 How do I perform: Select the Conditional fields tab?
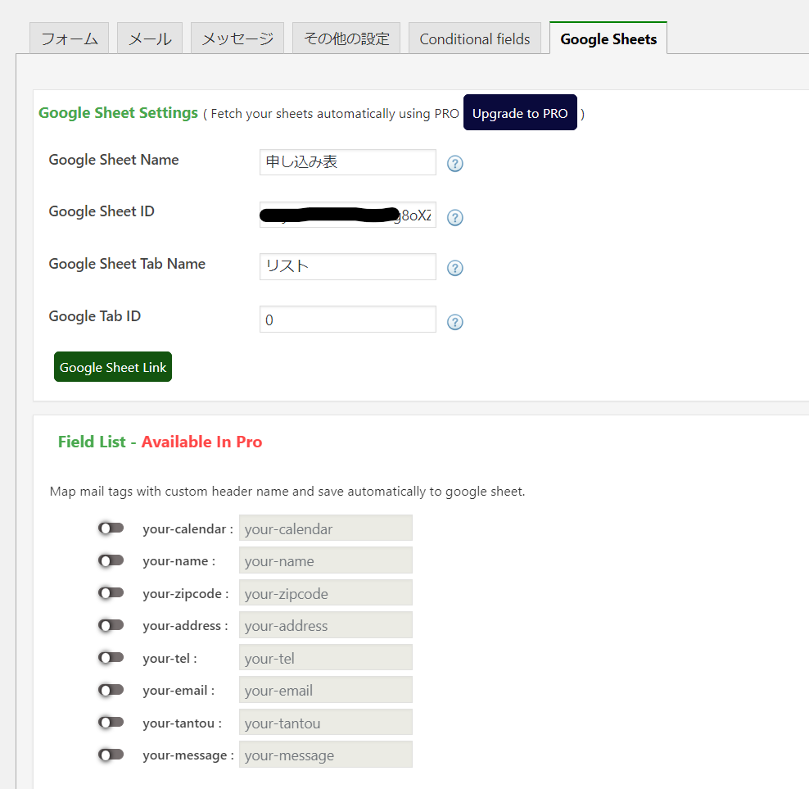click(x=475, y=39)
